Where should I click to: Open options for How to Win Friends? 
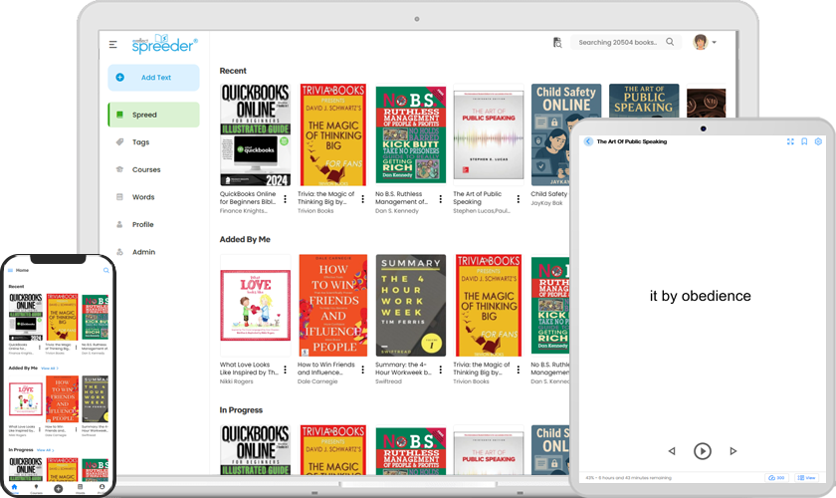click(x=363, y=370)
